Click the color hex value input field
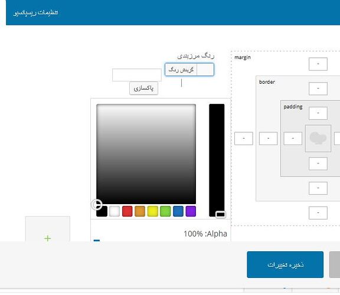 click(137, 75)
